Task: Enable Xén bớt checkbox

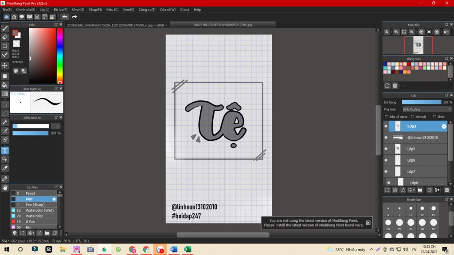Action: (412, 116)
